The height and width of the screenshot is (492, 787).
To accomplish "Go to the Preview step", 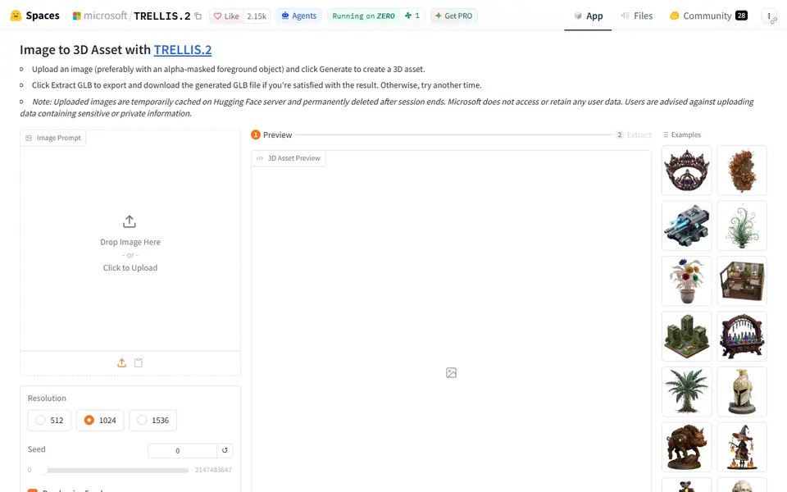I will (271, 134).
